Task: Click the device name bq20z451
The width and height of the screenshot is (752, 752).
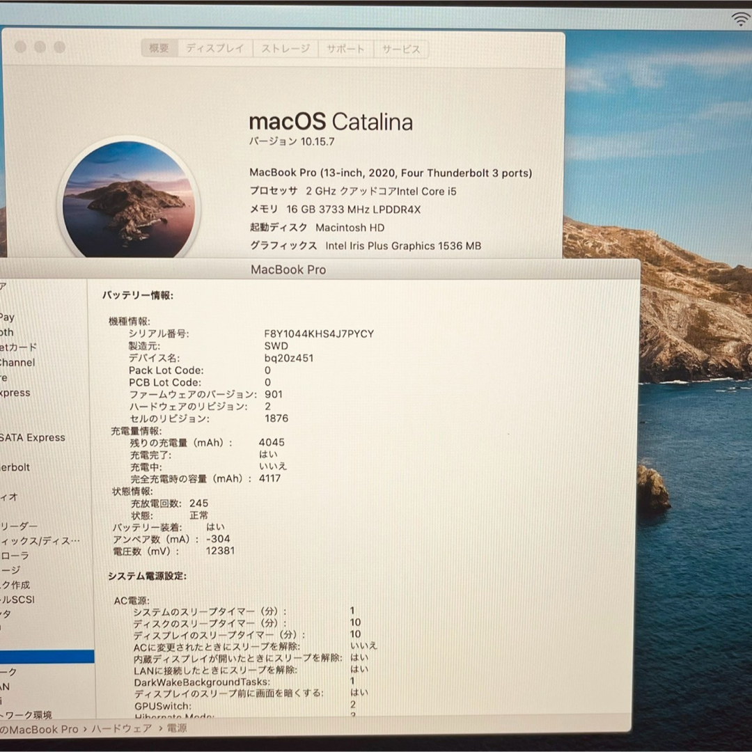Action: point(289,358)
